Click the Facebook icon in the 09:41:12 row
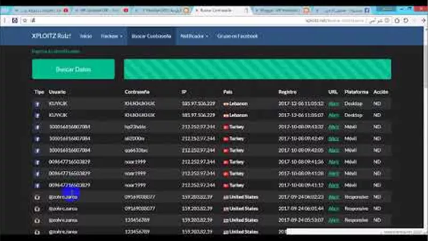The height and width of the screenshot is (241, 428). [x=37, y=185]
